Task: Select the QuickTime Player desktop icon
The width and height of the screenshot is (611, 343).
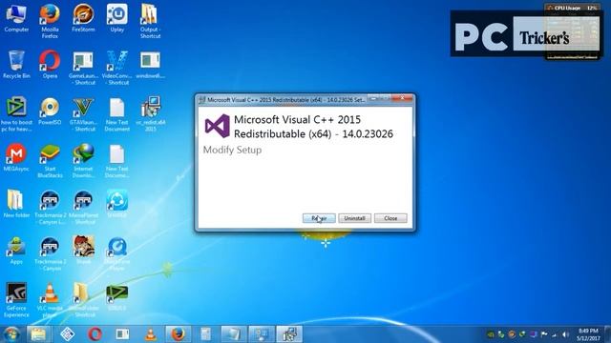Action: pos(116,253)
